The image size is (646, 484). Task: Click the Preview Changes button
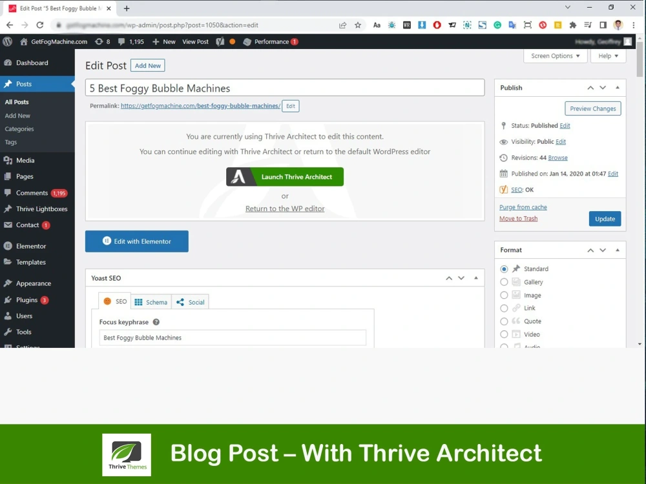593,108
